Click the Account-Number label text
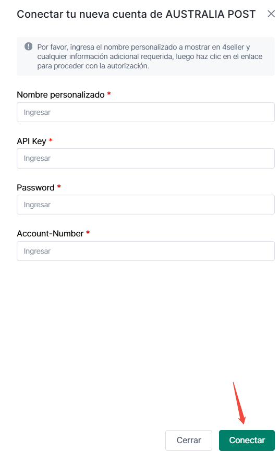 [50, 233]
